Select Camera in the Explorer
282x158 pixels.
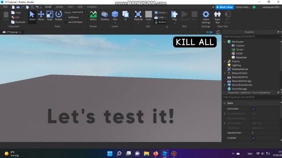240,46
